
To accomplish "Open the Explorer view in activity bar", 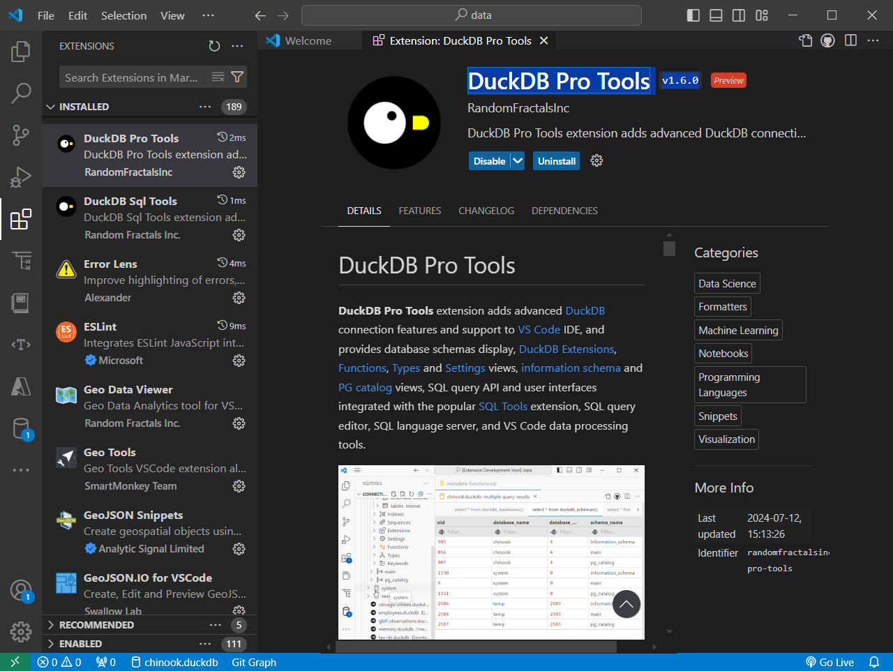I will tap(21, 51).
